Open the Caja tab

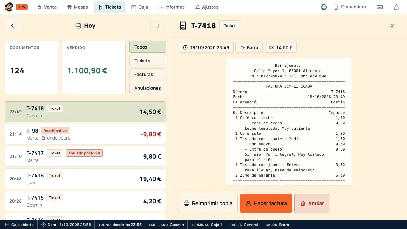(x=140, y=7)
